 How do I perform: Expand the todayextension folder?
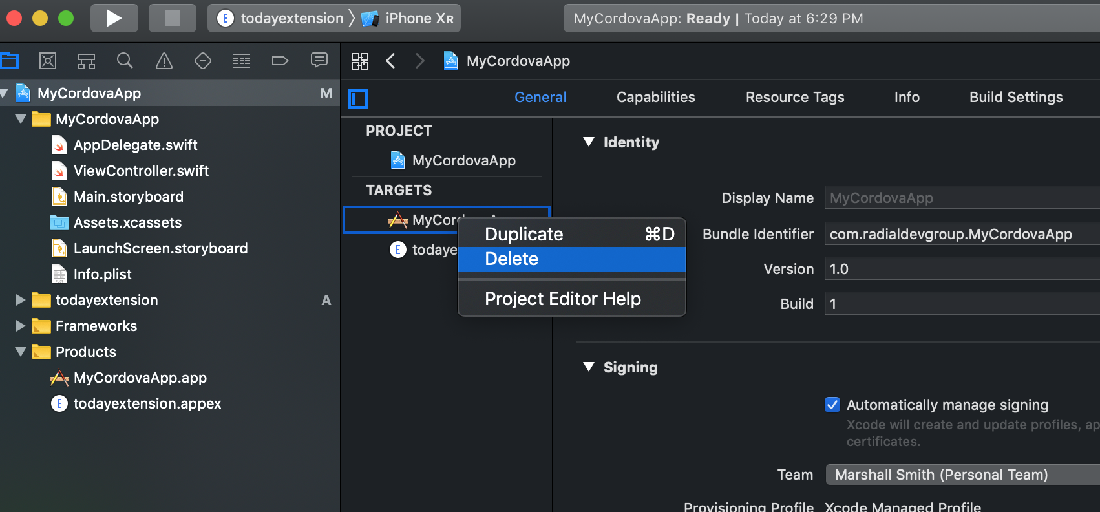point(21,300)
